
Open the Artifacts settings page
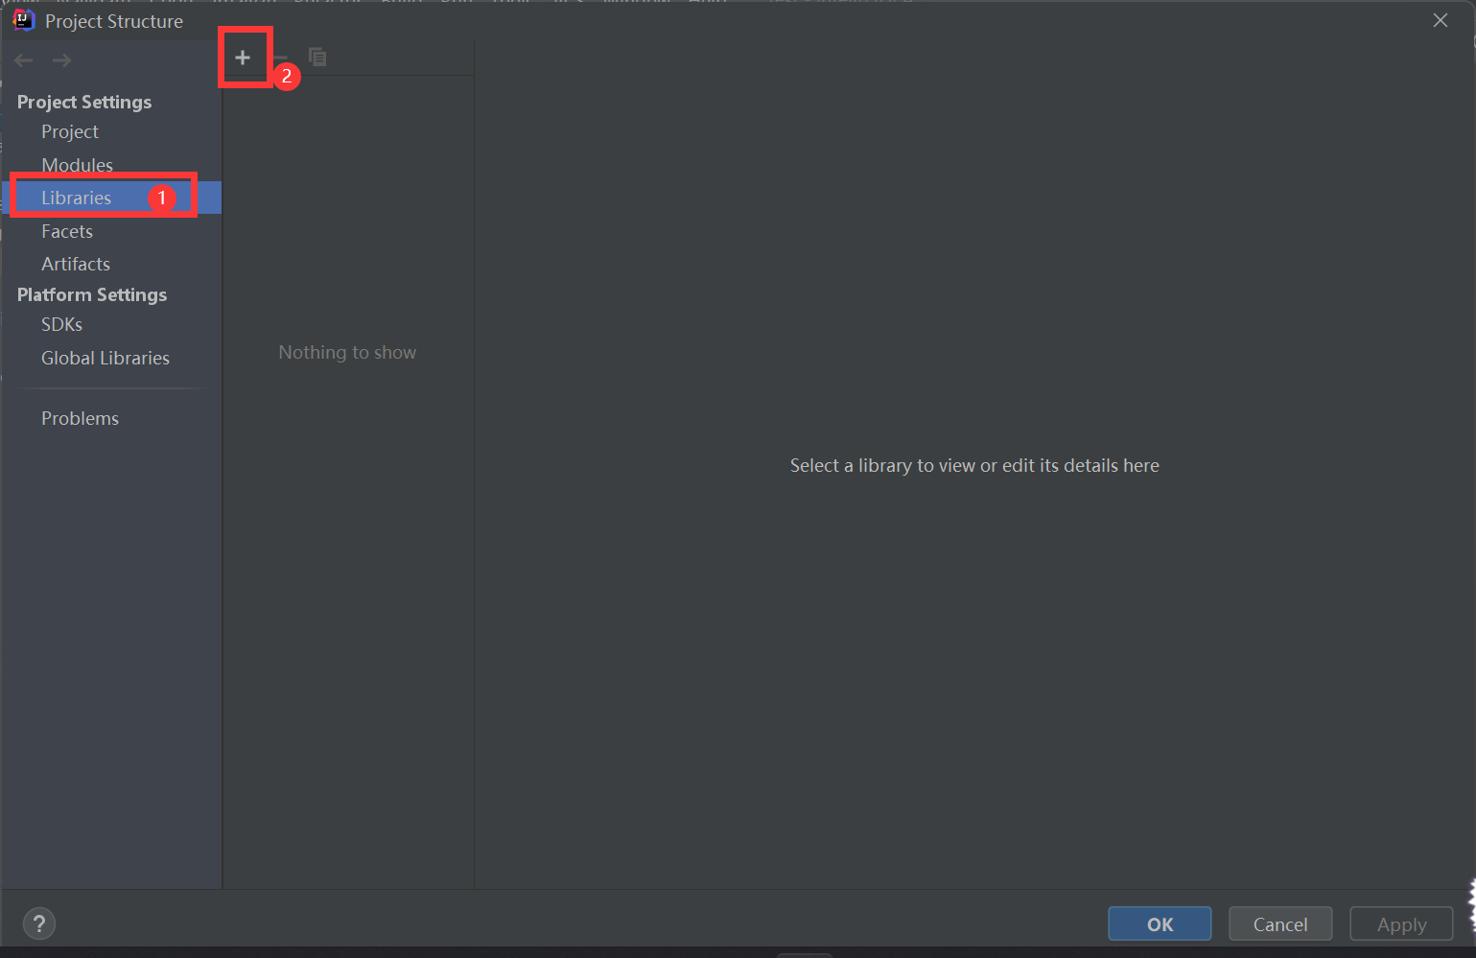[76, 264]
